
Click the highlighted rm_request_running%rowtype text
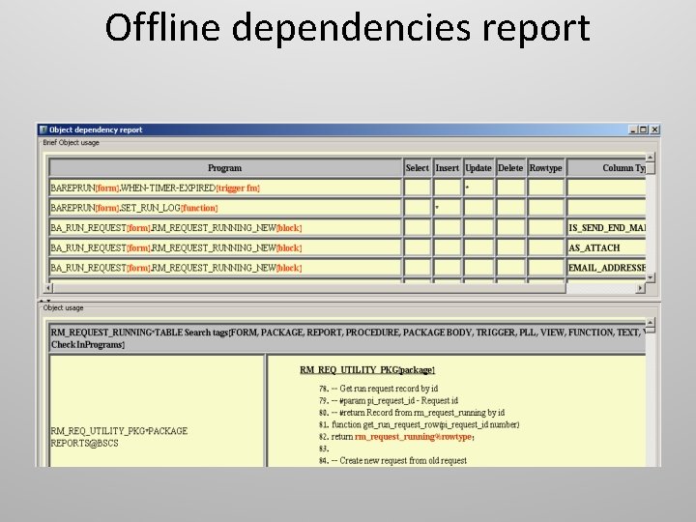pos(414,437)
